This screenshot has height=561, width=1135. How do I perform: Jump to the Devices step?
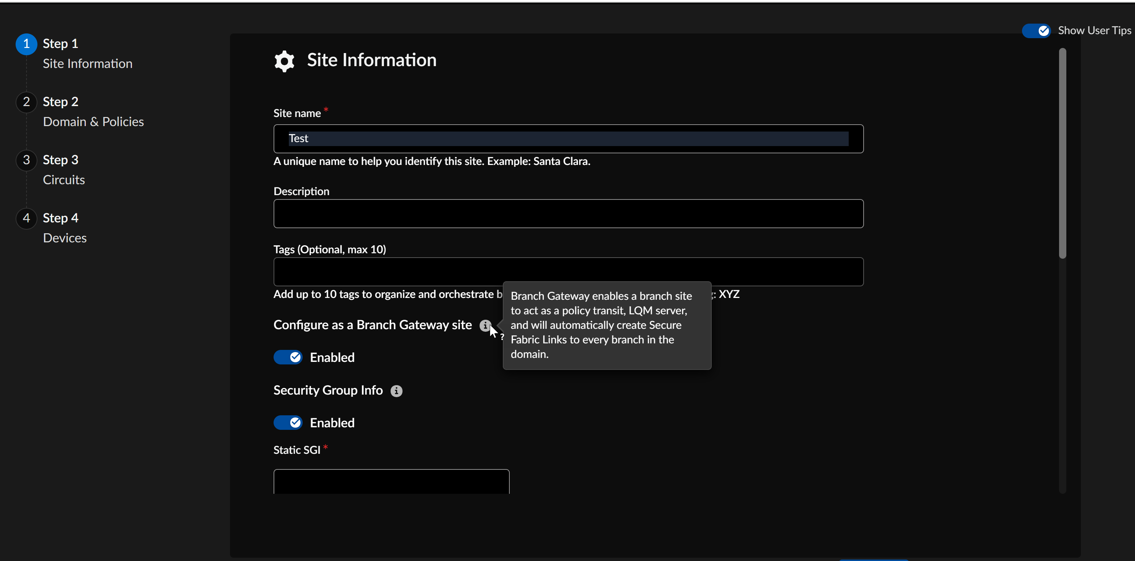pyautogui.click(x=65, y=238)
